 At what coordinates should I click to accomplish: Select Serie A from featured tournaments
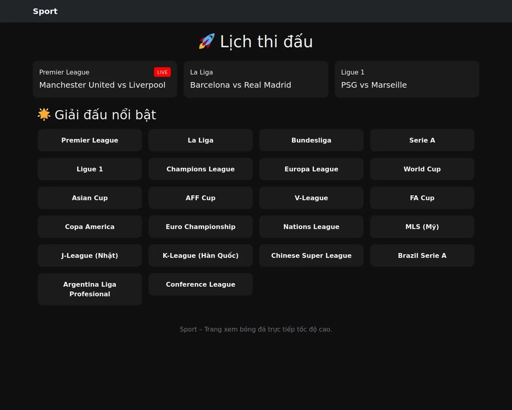pos(422,140)
